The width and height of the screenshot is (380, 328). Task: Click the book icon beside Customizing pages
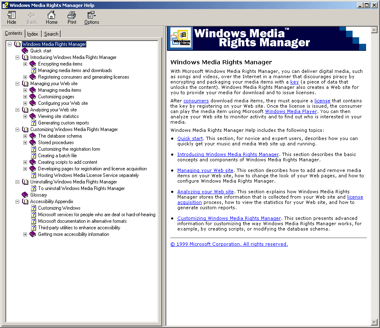coord(33,97)
